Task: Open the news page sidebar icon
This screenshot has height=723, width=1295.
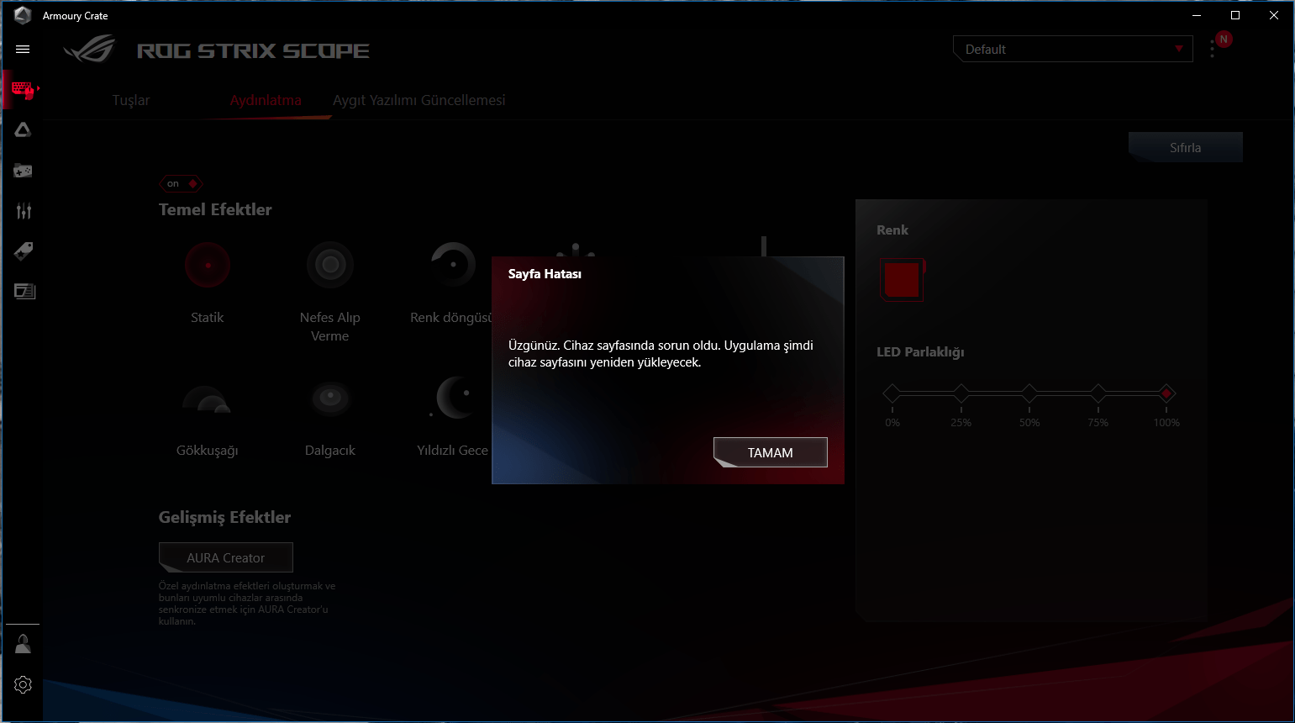Action: (x=24, y=291)
